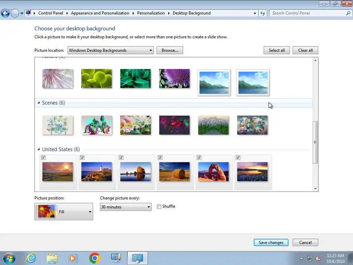The image size is (353, 265).
Task: Click the hay bale wallpaper thumbnail
Action: pos(174,172)
